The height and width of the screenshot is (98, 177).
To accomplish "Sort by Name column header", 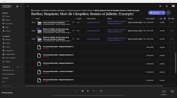I will pos(38,19).
